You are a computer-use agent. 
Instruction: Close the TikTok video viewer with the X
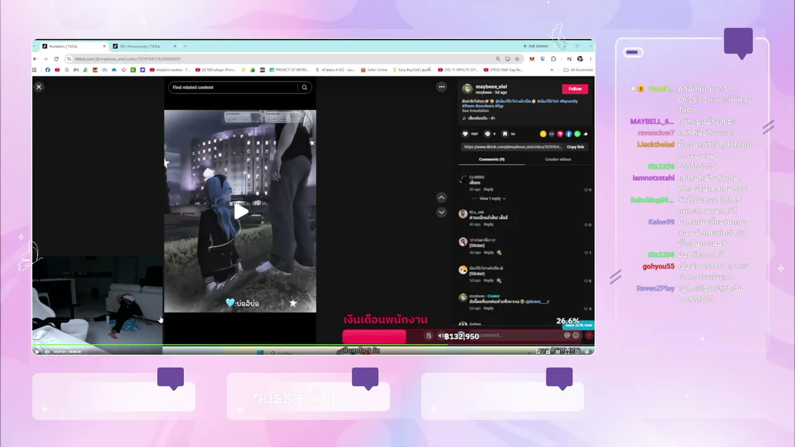pyautogui.click(x=39, y=87)
